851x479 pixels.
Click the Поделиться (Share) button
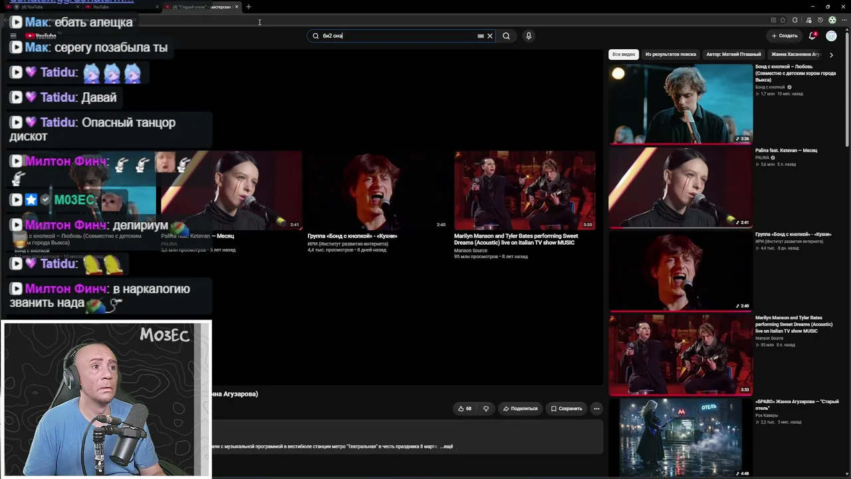click(521, 408)
